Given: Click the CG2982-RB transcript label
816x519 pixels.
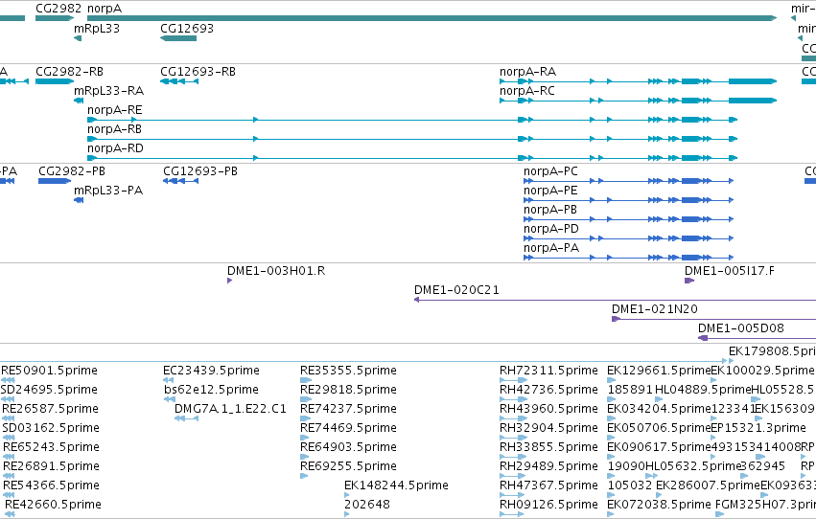Looking at the screenshot, I should tap(69, 71).
